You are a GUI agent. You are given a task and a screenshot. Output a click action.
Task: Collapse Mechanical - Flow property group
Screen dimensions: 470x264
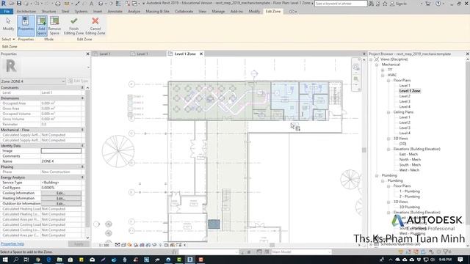(x=82, y=130)
